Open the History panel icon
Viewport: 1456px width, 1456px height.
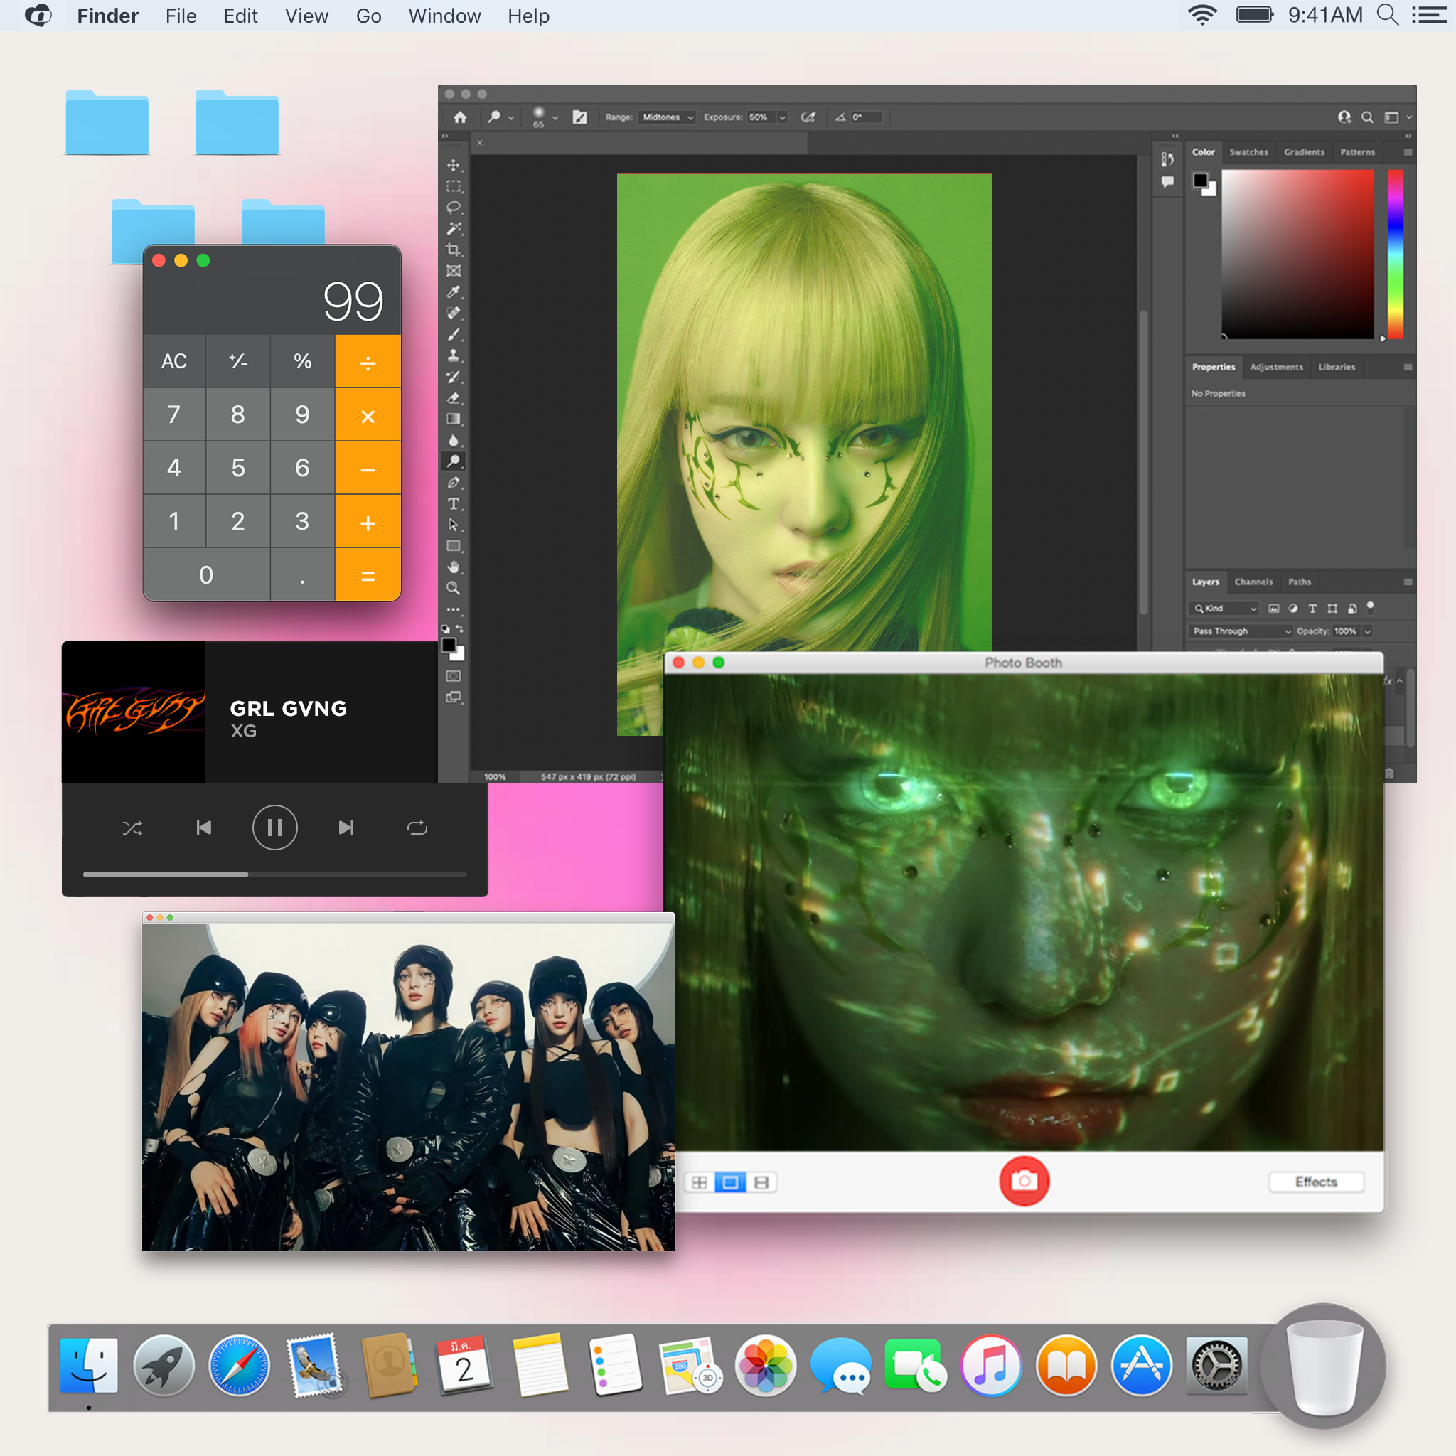[x=1167, y=159]
